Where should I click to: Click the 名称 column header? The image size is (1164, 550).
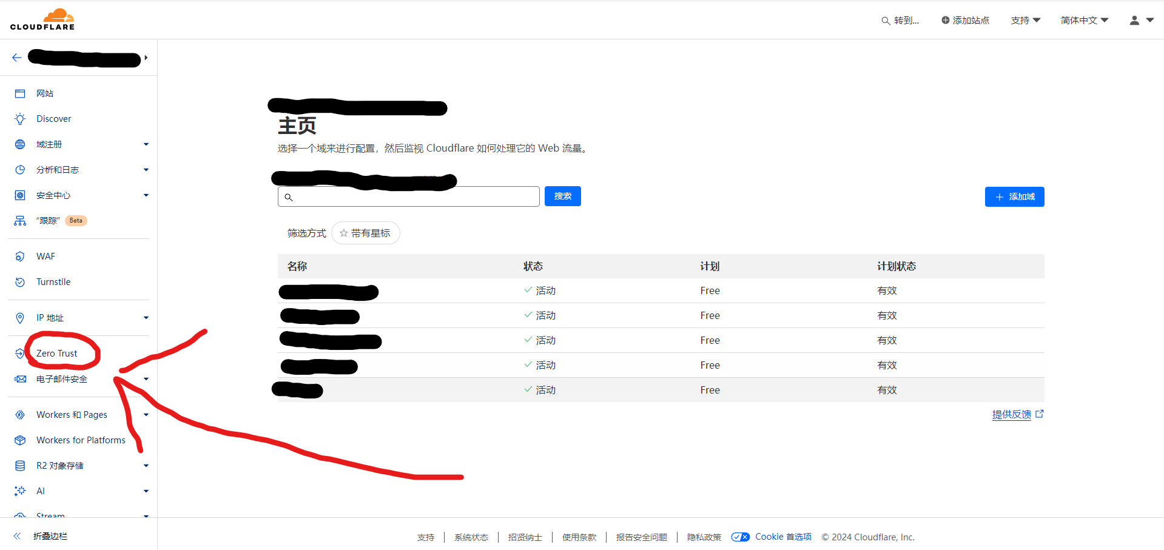(297, 266)
